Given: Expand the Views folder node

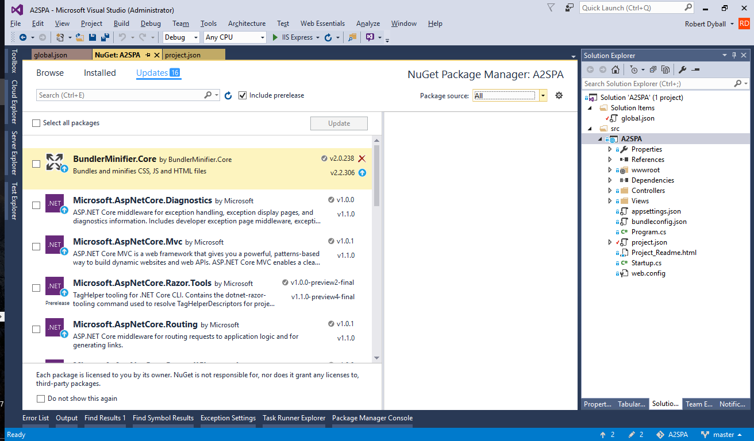Looking at the screenshot, I should click(610, 201).
